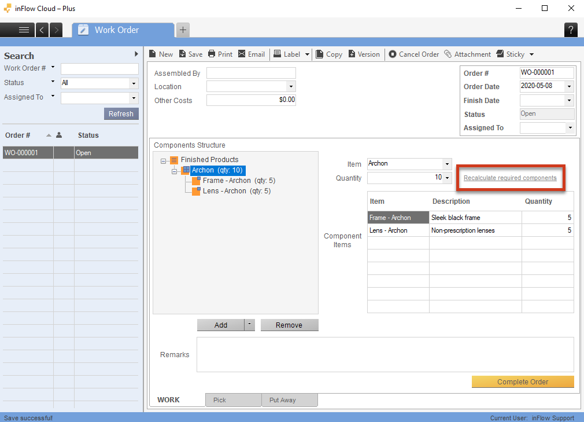The height and width of the screenshot is (422, 584).
Task: Click the Quantity column header in components
Action: coord(538,201)
